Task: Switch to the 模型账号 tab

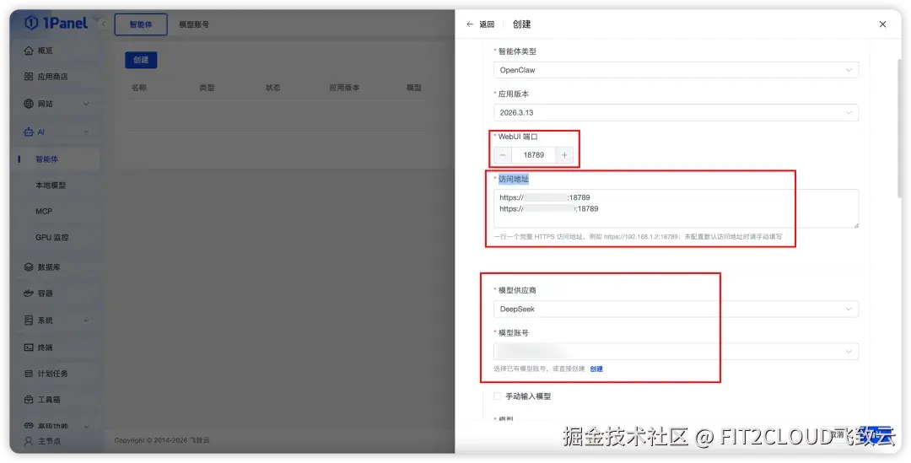Action: pyautogui.click(x=194, y=24)
